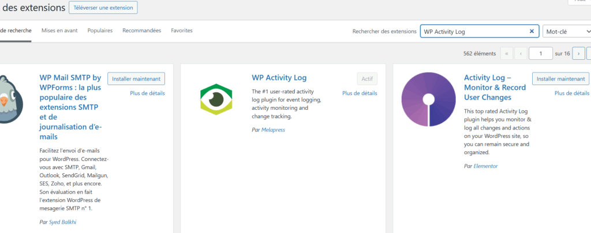Select the Recommandées tab

142,30
